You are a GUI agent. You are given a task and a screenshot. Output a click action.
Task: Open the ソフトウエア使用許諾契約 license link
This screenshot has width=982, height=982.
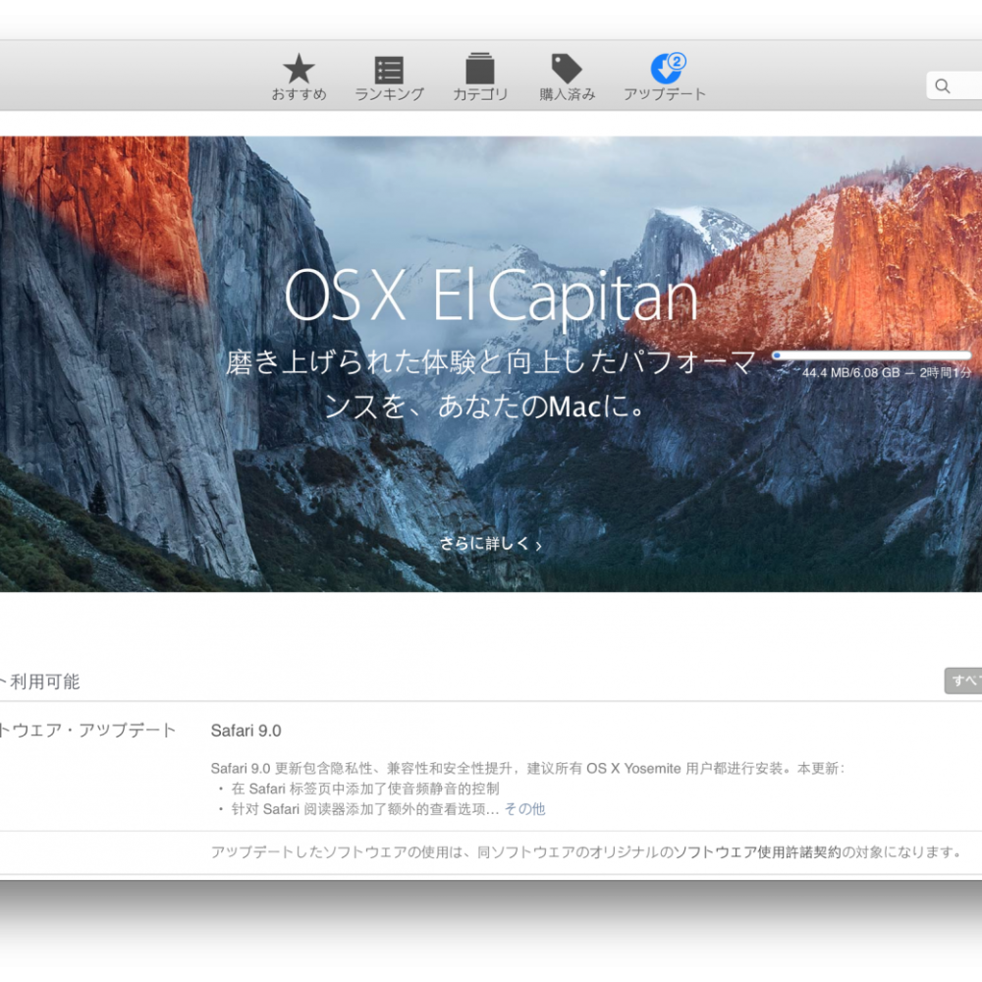tap(757, 852)
